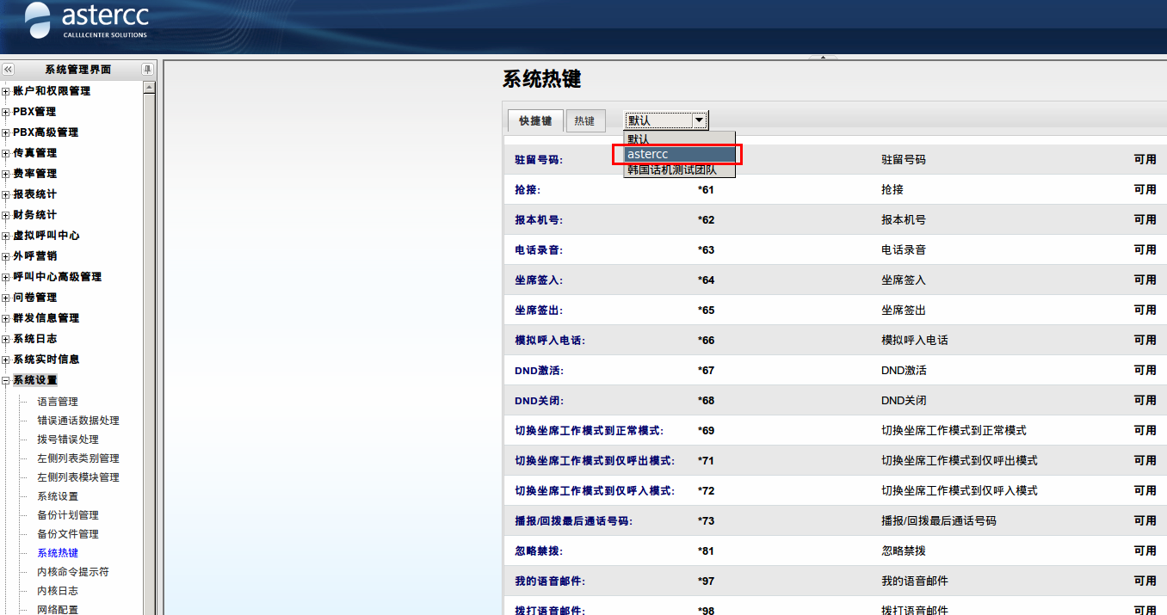
Task: Open 备份计划管理 in the sidebar
Action: [x=67, y=515]
